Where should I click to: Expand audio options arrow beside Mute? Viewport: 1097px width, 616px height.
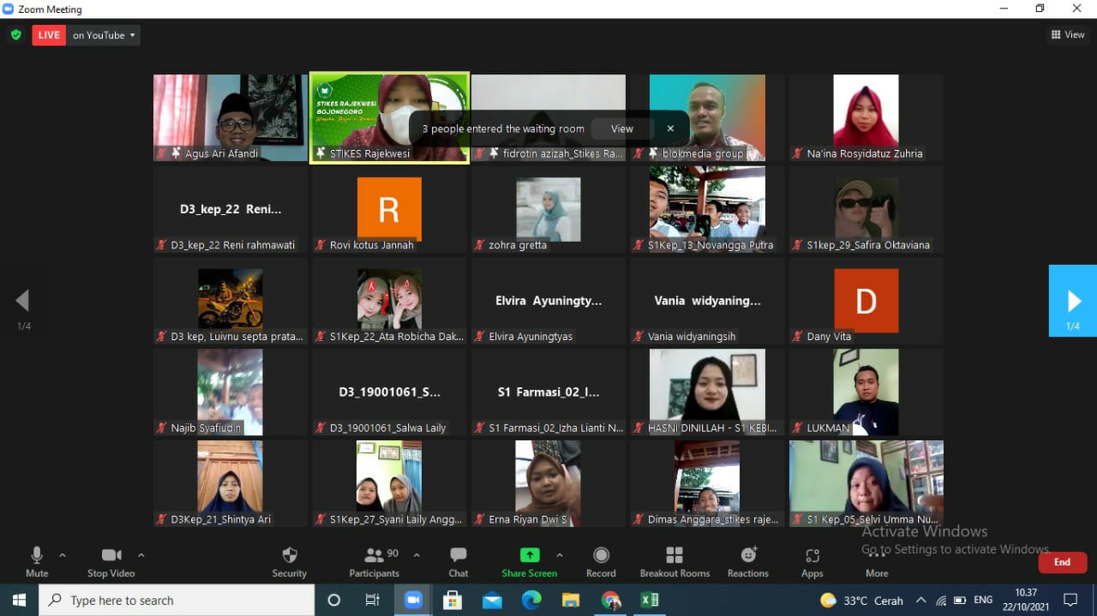tap(63, 555)
